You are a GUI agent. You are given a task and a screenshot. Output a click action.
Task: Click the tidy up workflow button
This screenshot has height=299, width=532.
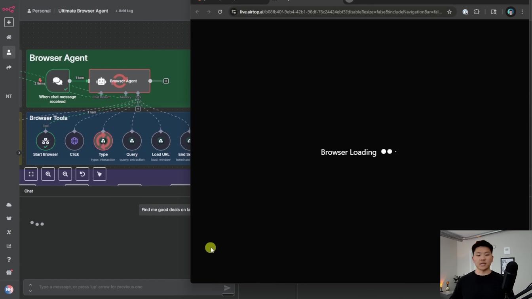[x=99, y=174]
